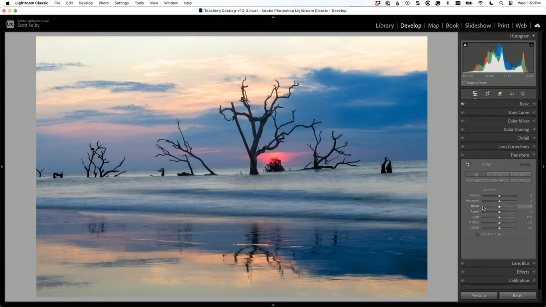The width and height of the screenshot is (546, 307).
Task: Switch to the Book module
Action: 452,25
